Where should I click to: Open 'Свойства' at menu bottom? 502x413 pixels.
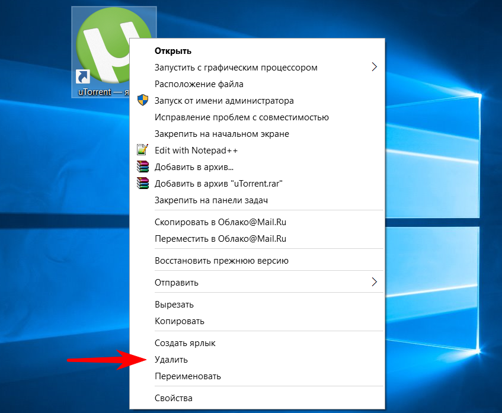tap(173, 398)
